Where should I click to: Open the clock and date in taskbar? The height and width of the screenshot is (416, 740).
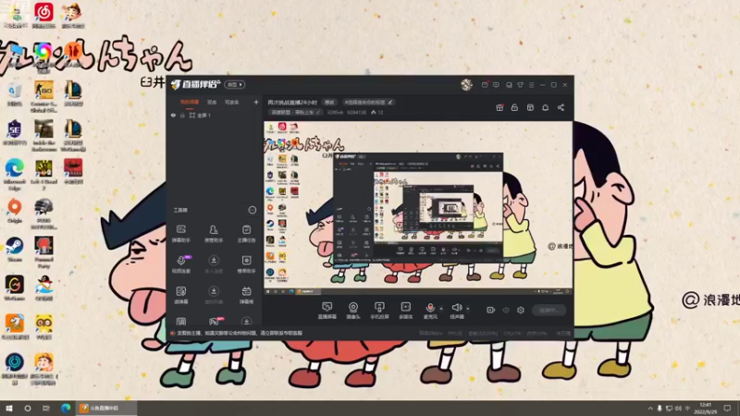[705, 408]
